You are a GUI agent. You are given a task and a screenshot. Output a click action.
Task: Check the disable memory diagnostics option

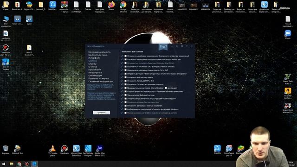tap(125, 77)
